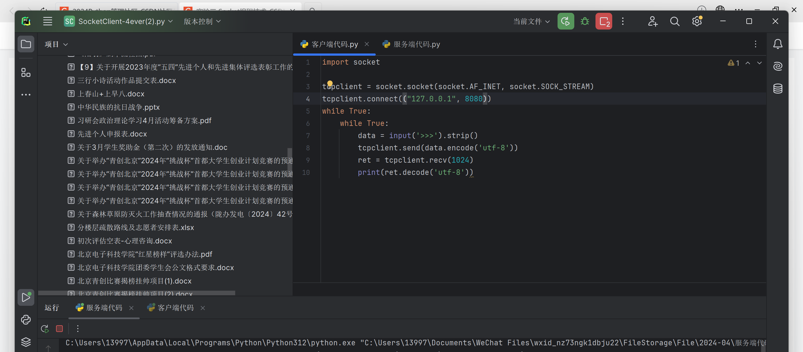Run the current file with green button
803x352 pixels.
coord(565,21)
